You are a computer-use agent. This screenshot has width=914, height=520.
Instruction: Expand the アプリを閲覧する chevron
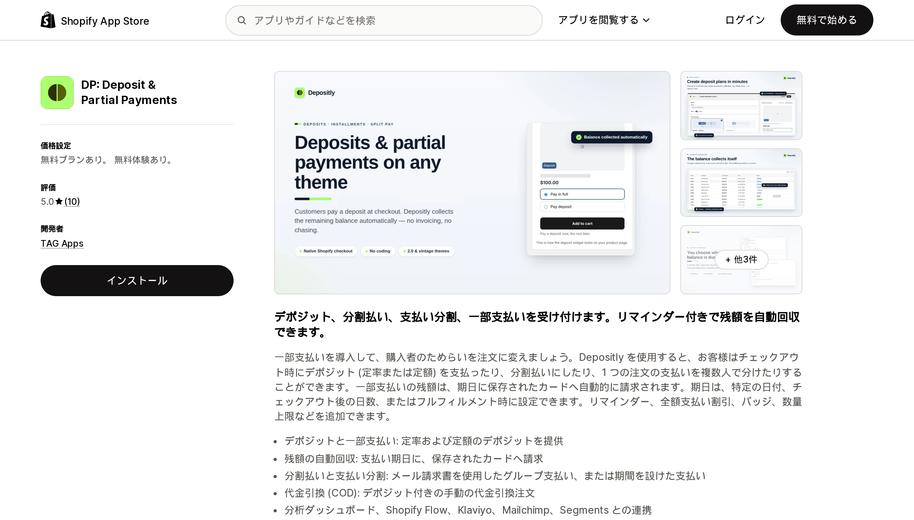click(x=646, y=20)
